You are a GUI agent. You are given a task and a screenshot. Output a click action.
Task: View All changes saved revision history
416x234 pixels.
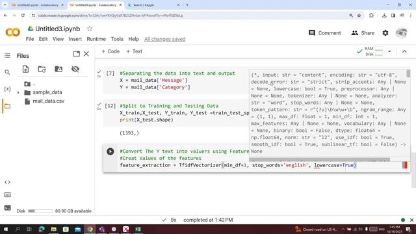tap(164, 39)
